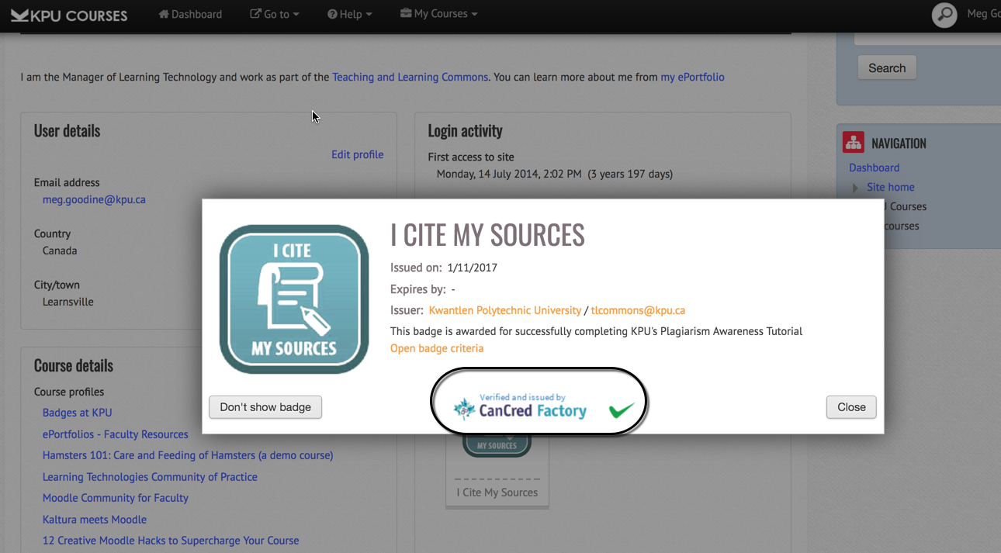
Task: Click the My Courses briefcase icon
Action: (x=405, y=13)
